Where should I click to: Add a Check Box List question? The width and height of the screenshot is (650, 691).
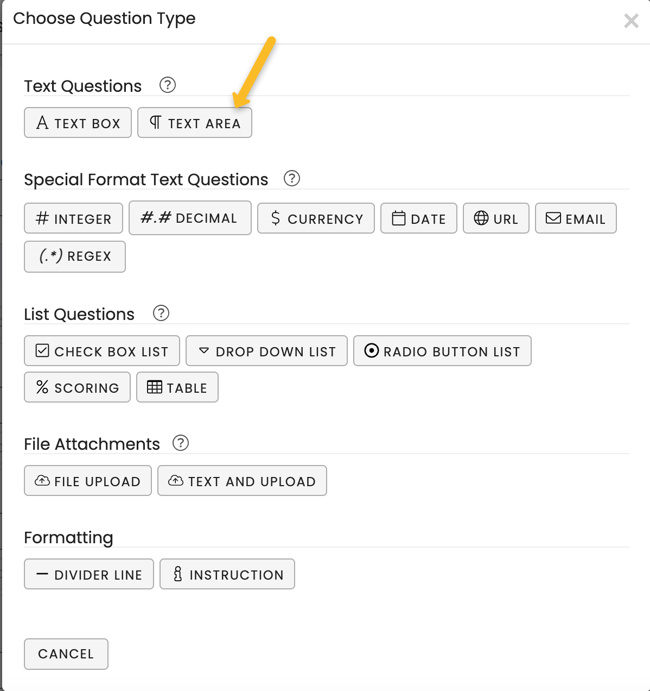101,350
